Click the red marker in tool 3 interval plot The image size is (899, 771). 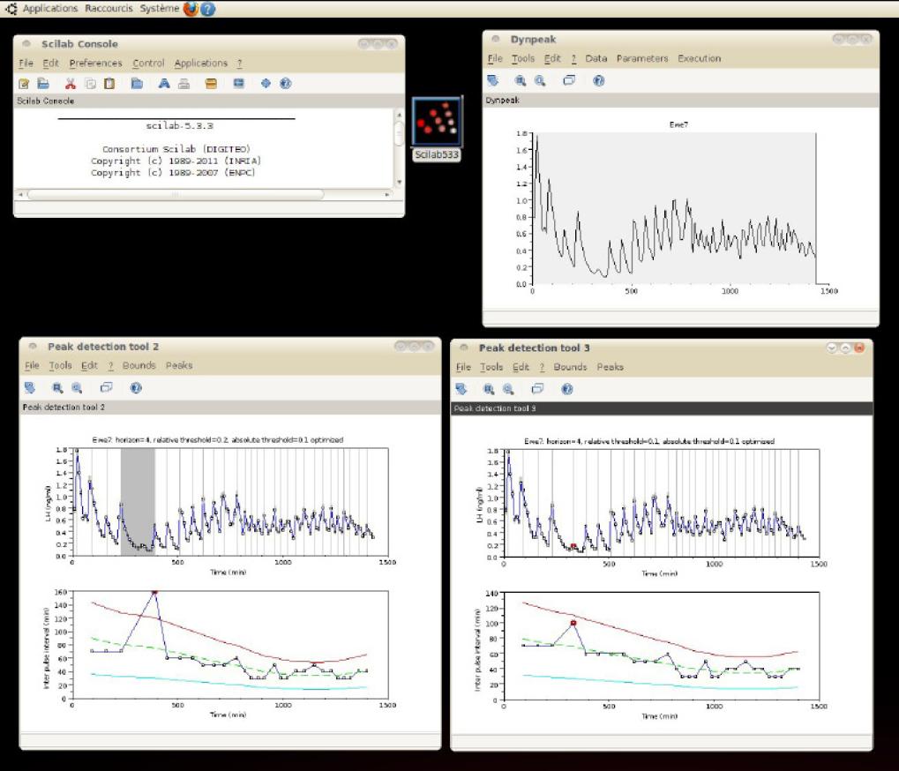[x=573, y=623]
